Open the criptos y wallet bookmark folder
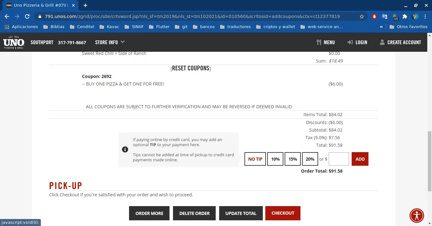Image resolution: width=432 pixels, height=226 pixels. [275, 27]
